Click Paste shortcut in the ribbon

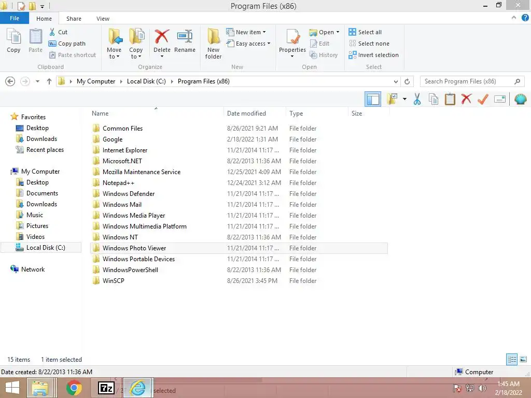pyautogui.click(x=73, y=55)
